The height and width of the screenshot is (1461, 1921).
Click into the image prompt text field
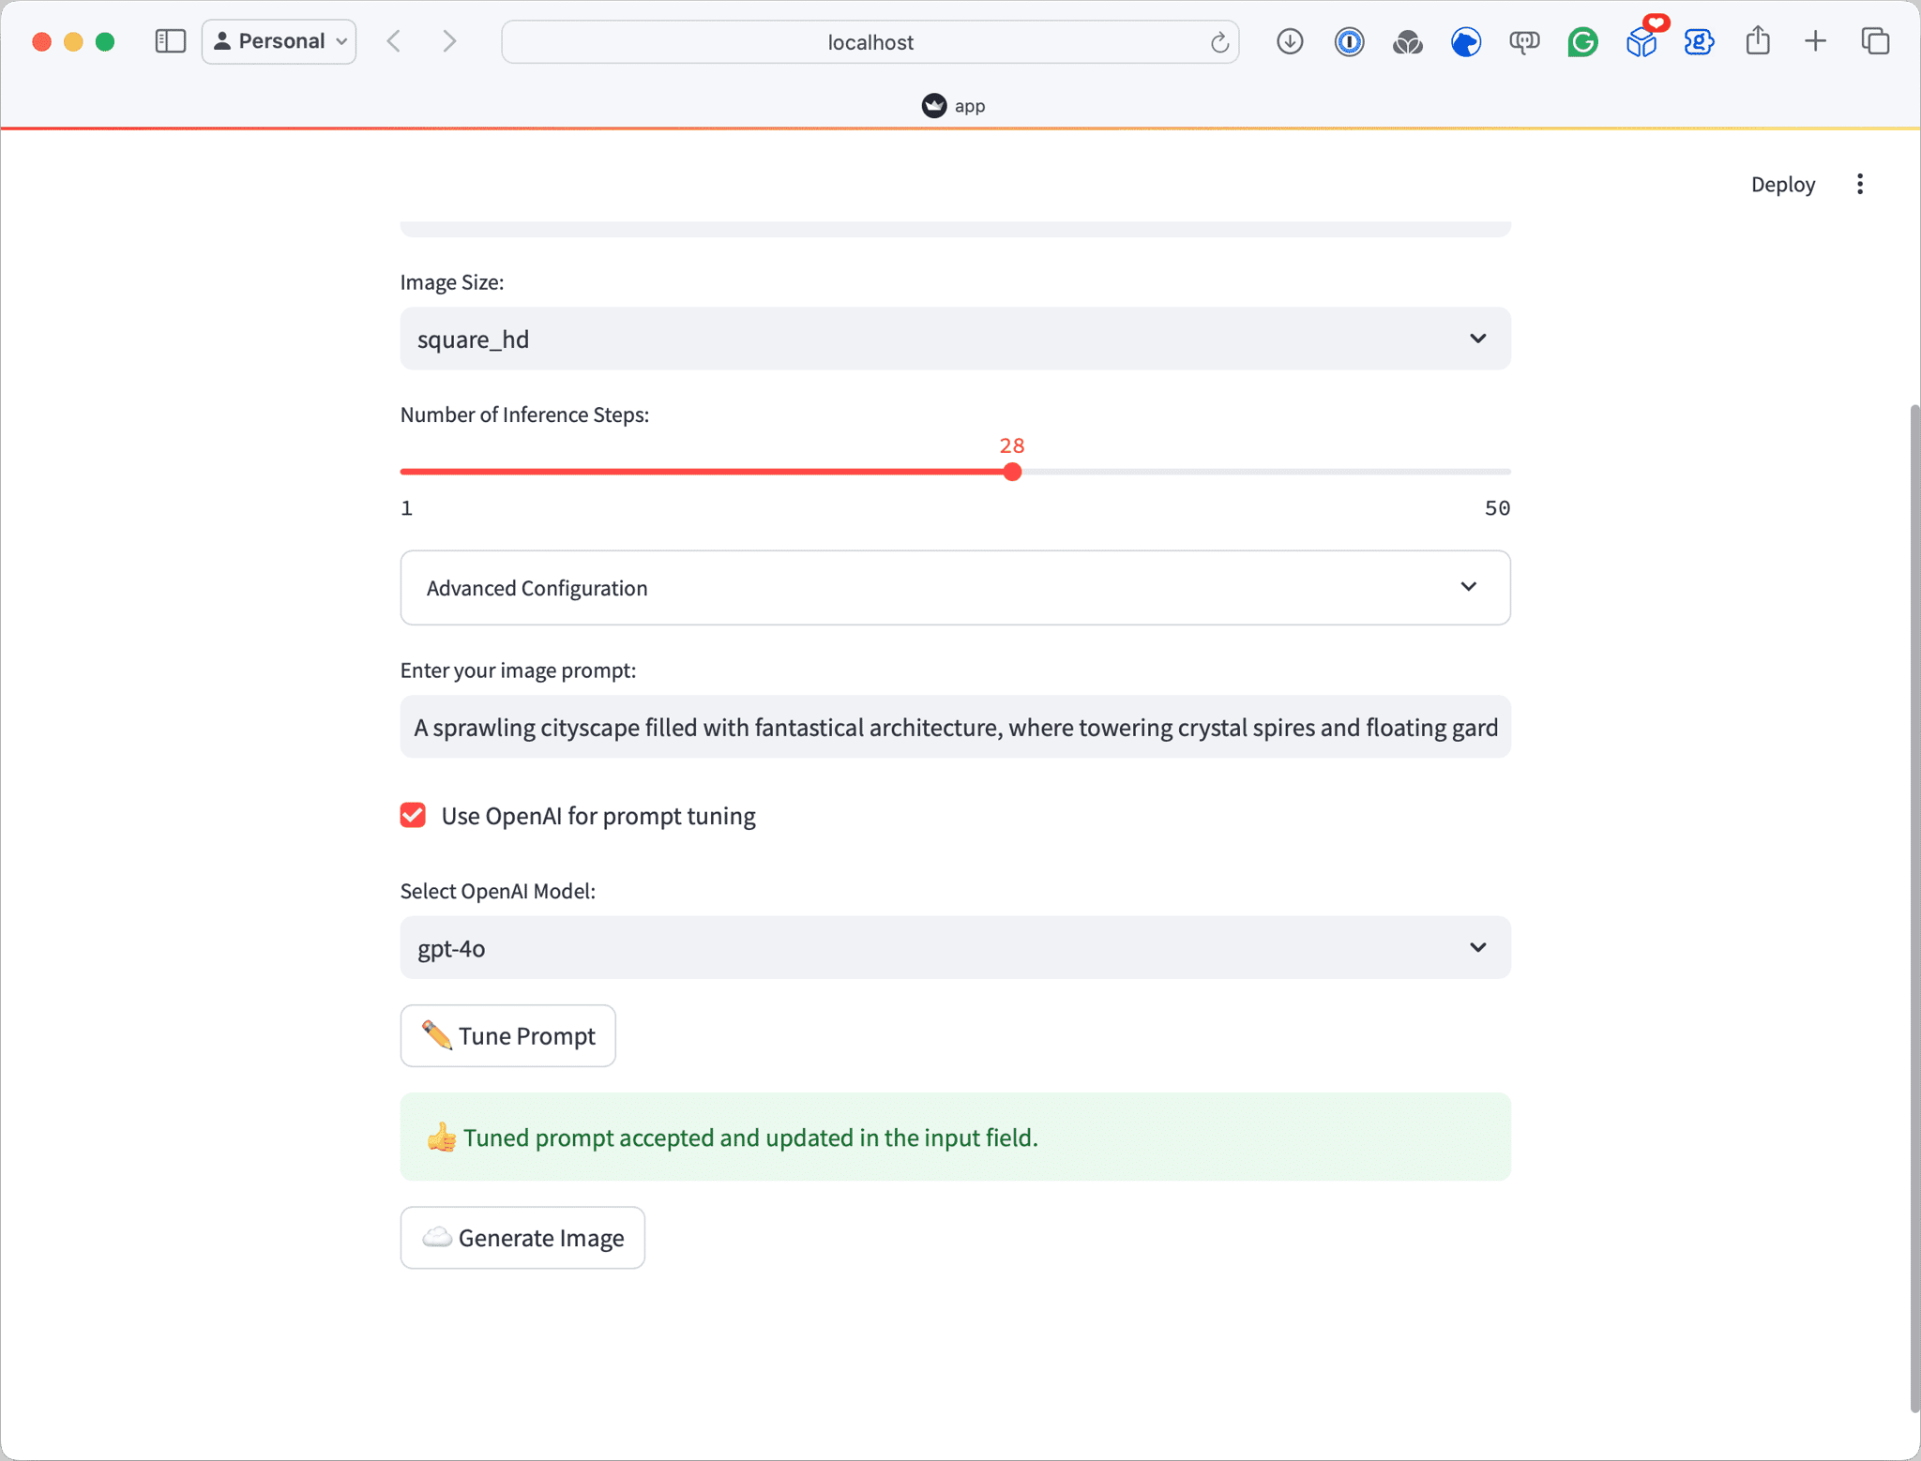[955, 728]
